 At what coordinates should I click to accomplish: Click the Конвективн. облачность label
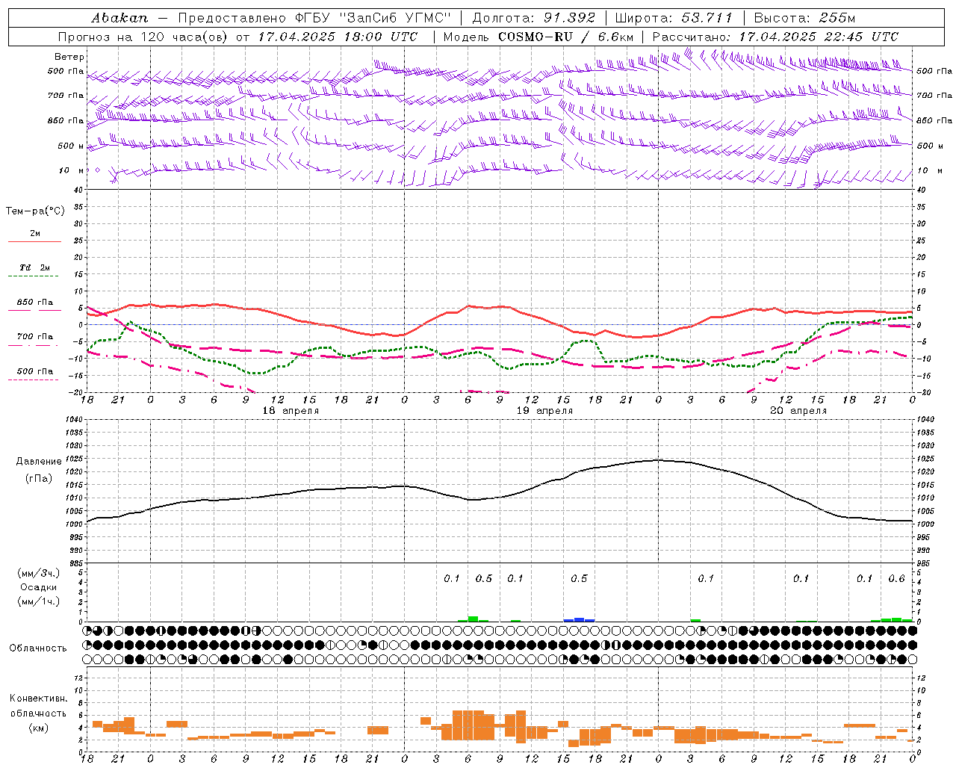click(x=38, y=705)
